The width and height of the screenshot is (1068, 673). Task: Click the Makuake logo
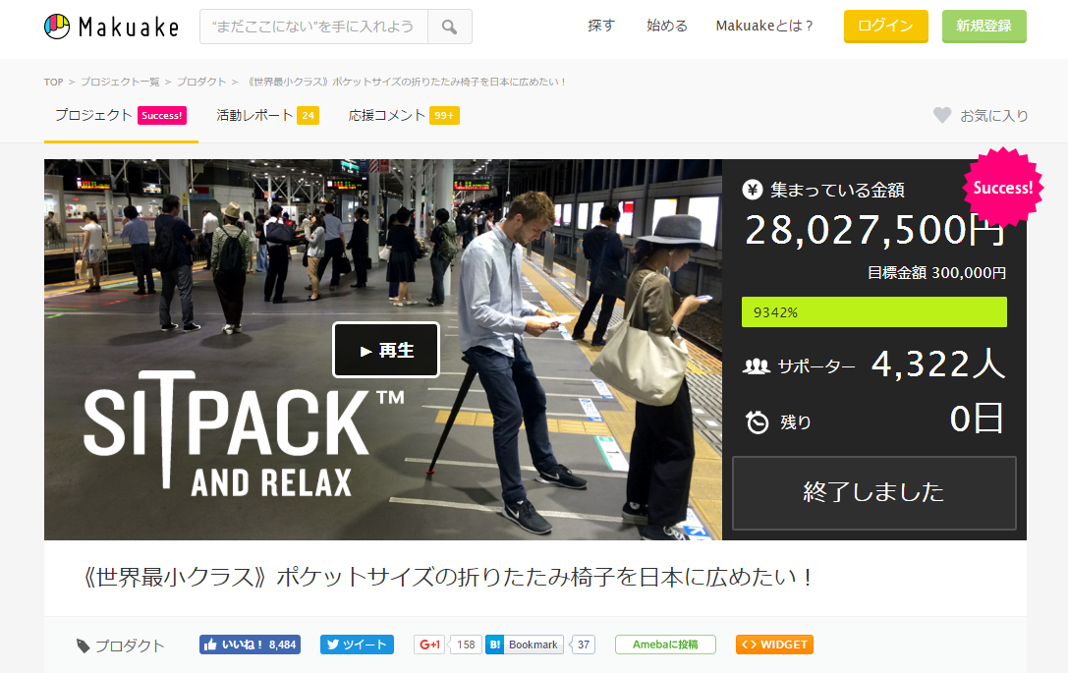[x=112, y=27]
